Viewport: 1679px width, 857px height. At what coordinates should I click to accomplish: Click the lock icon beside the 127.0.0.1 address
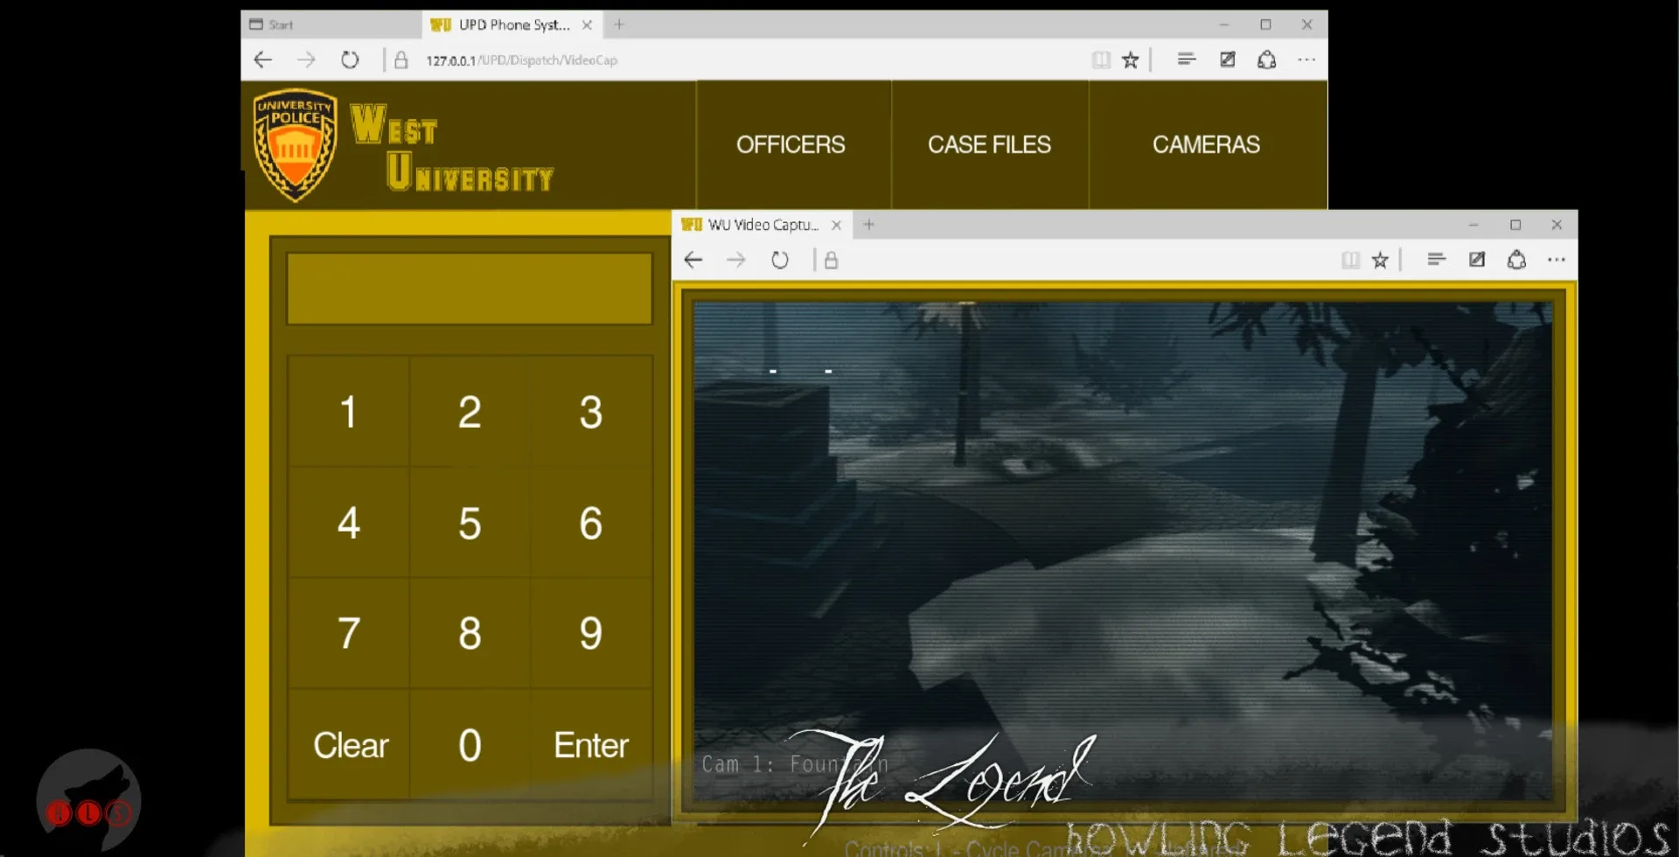point(401,59)
